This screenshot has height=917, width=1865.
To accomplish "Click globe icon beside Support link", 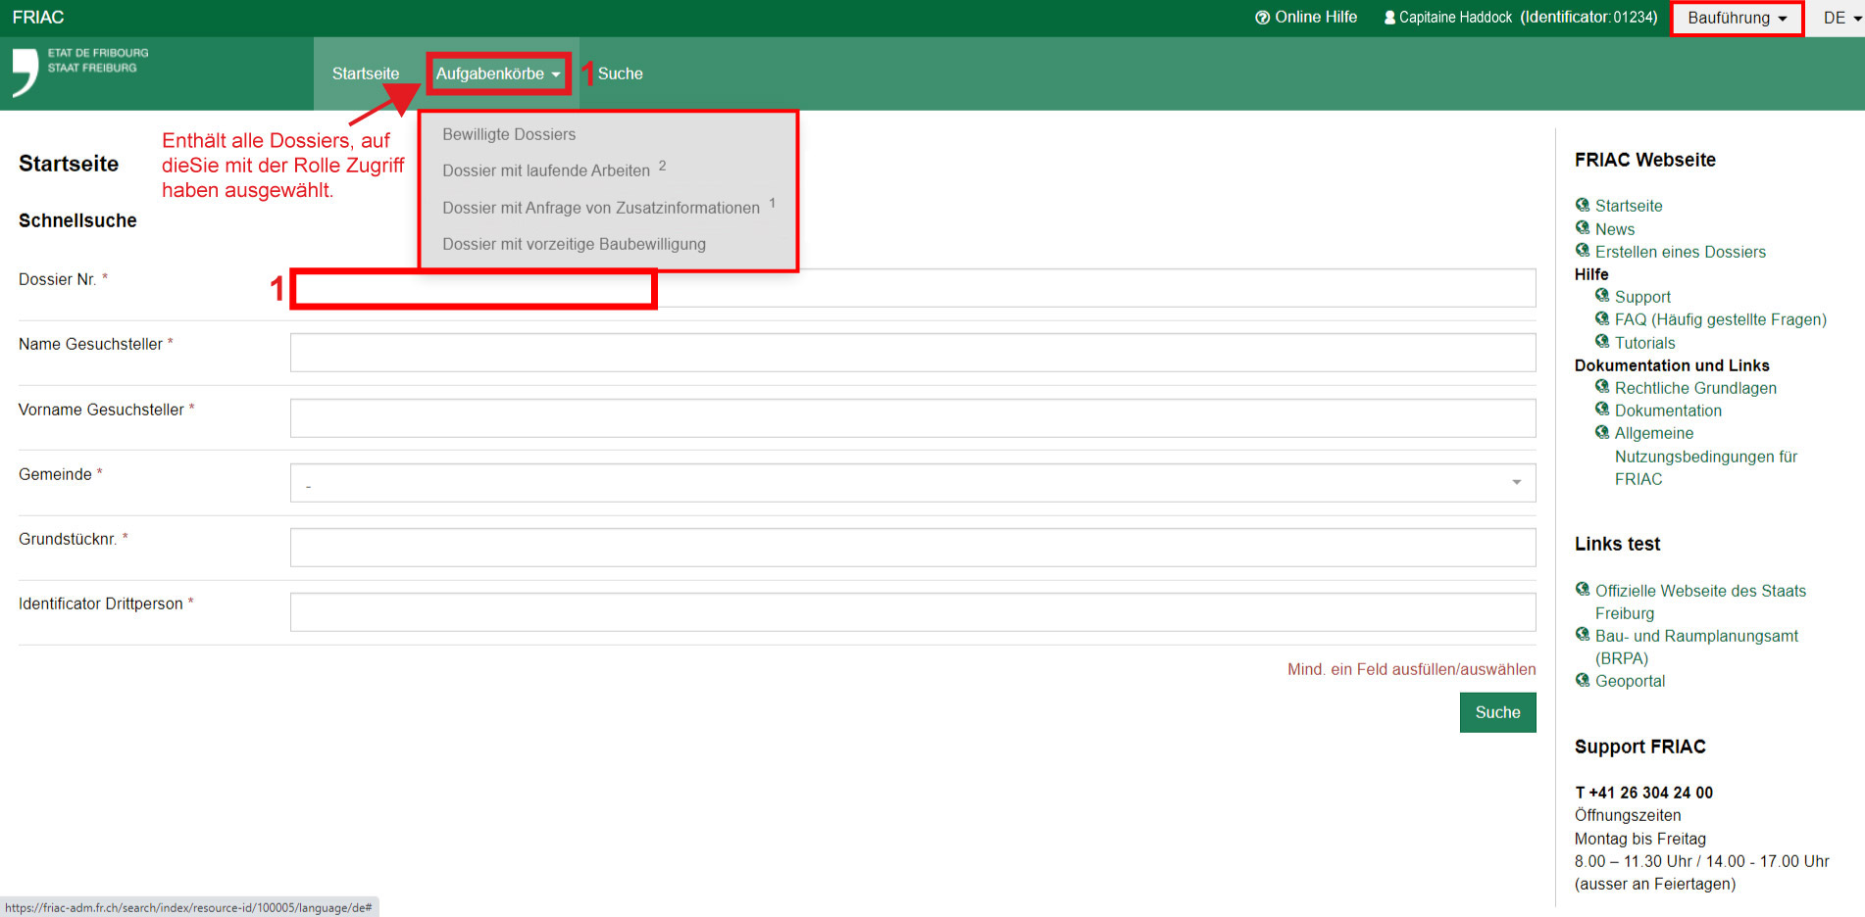I will click(x=1601, y=296).
